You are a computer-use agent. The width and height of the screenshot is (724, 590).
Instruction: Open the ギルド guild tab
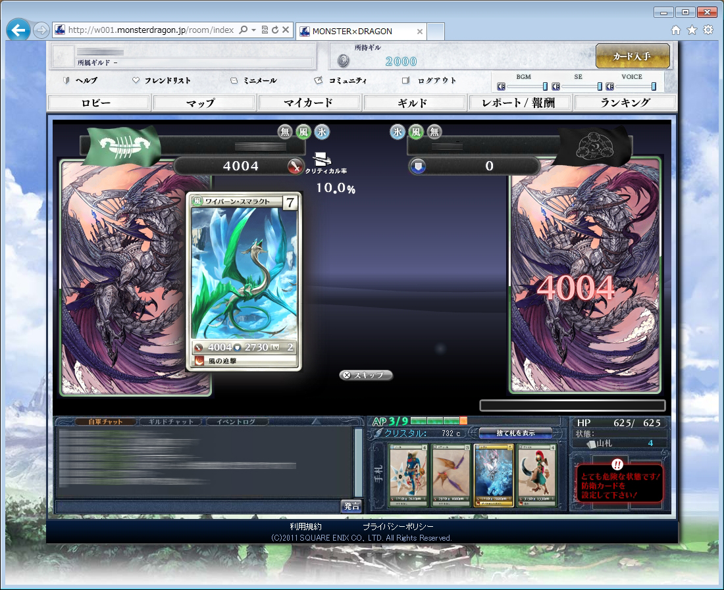click(414, 103)
